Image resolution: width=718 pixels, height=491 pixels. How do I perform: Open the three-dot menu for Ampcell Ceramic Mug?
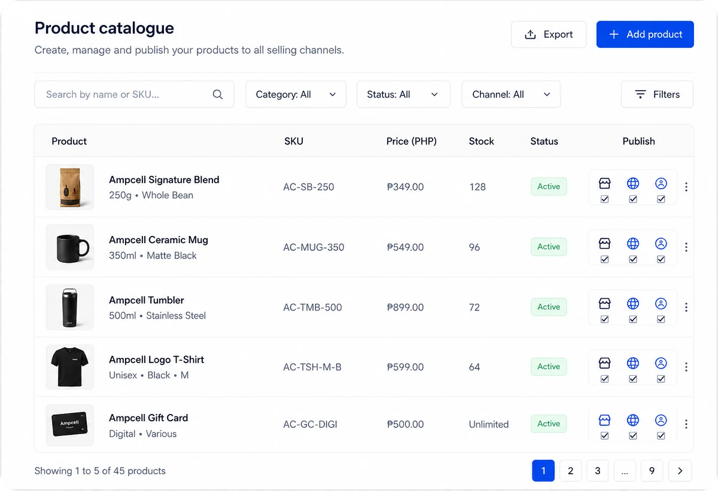click(x=686, y=247)
